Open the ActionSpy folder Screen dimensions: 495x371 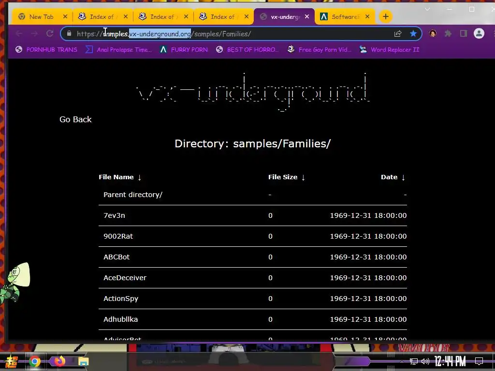tap(121, 299)
